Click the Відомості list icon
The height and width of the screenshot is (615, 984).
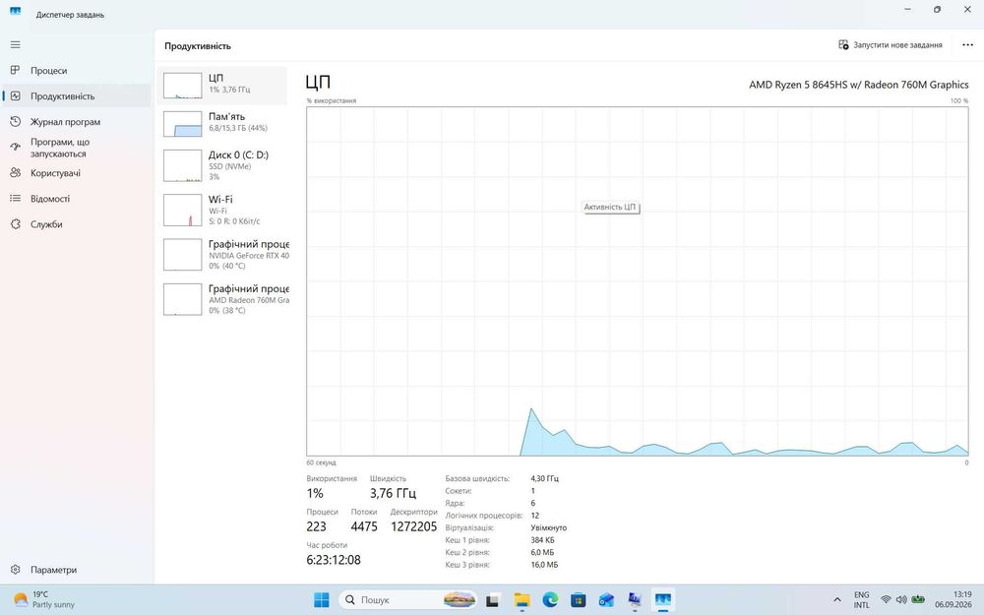pyautogui.click(x=16, y=199)
